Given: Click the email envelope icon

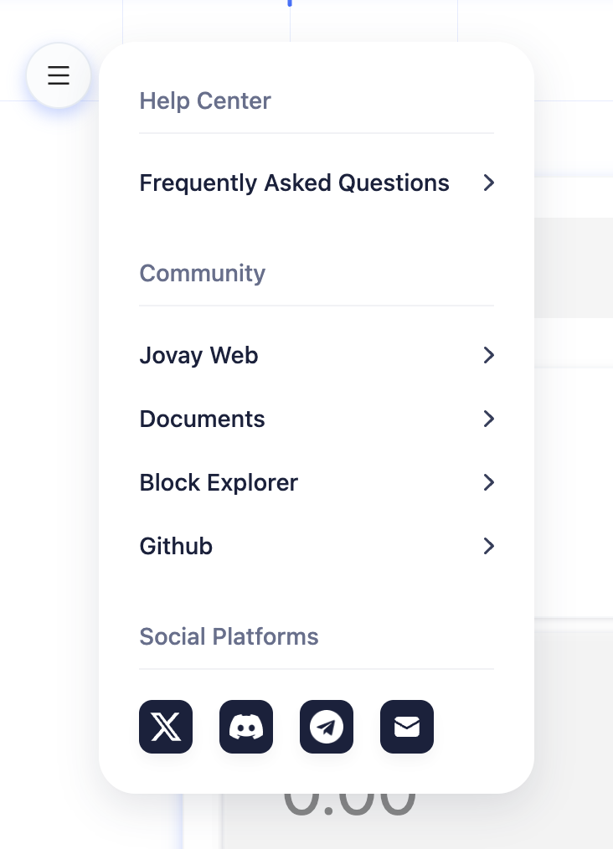Looking at the screenshot, I should coord(407,727).
